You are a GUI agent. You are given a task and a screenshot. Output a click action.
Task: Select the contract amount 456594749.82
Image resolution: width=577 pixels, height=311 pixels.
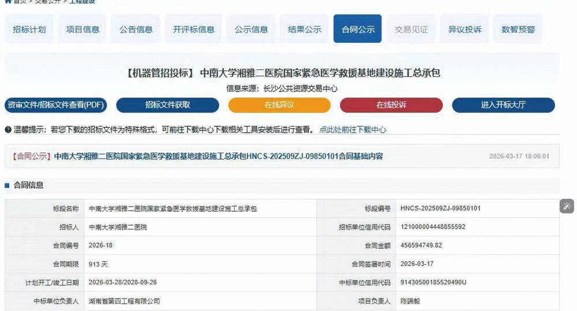point(421,245)
